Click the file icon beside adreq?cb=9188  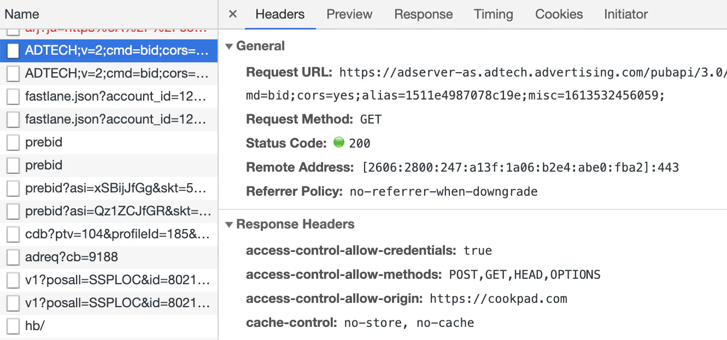click(x=13, y=257)
